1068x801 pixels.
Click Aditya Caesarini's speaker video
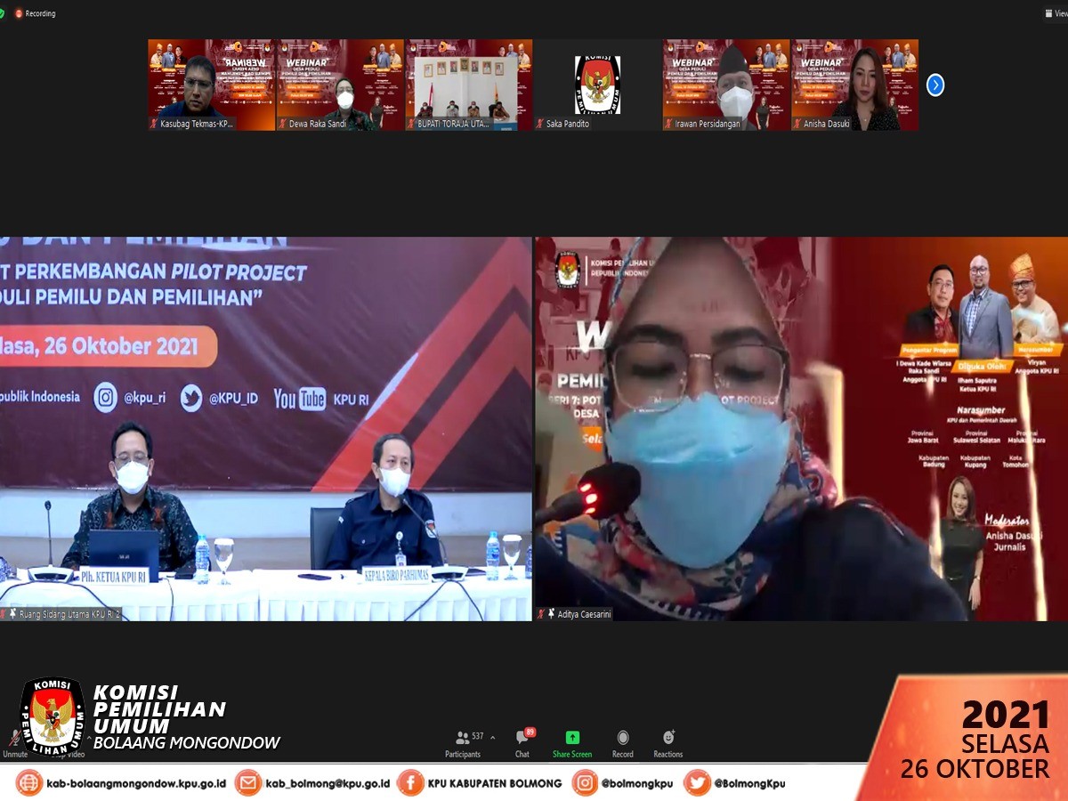pos(800,427)
